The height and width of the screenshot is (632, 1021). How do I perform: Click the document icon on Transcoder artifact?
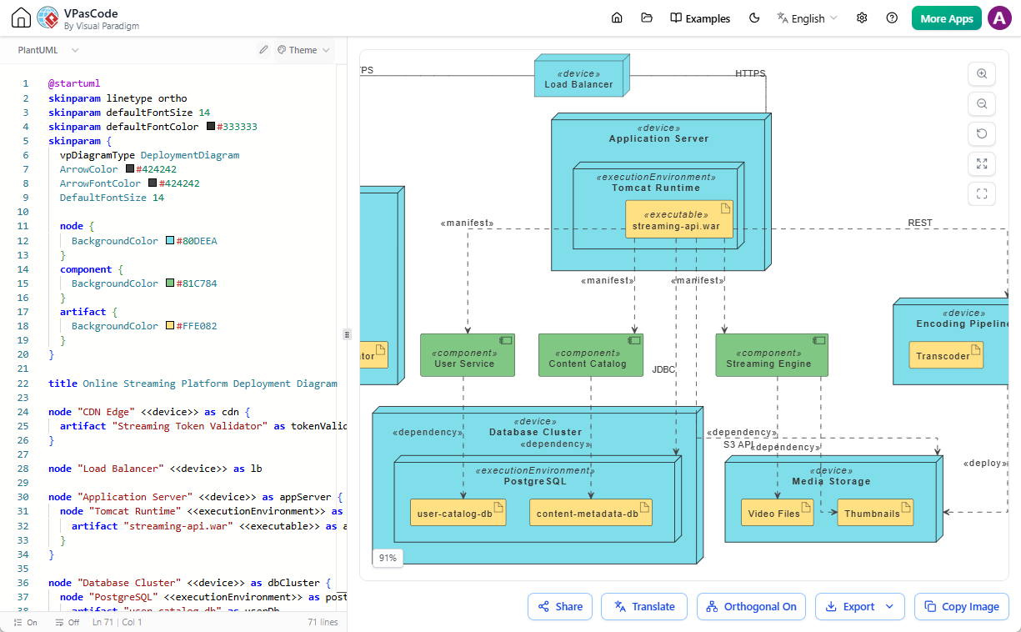pyautogui.click(x=974, y=349)
